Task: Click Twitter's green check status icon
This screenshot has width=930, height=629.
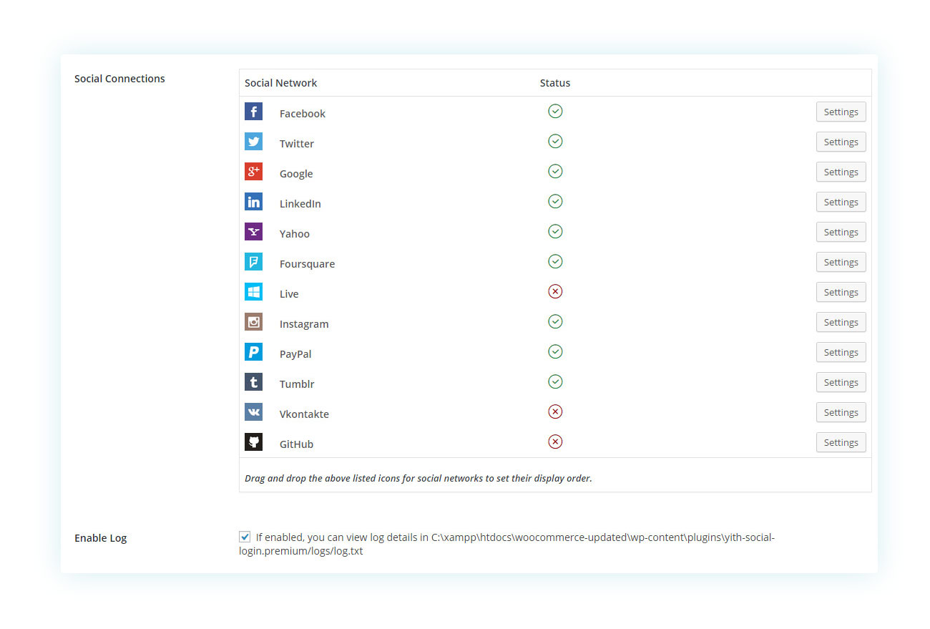Action: click(x=555, y=141)
